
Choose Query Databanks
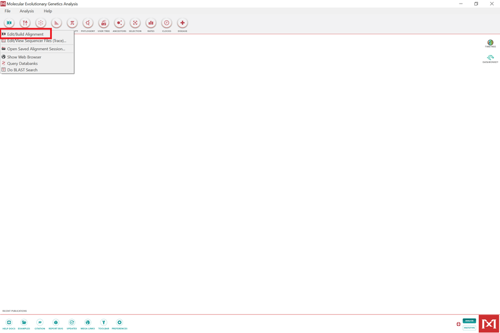pos(37,63)
